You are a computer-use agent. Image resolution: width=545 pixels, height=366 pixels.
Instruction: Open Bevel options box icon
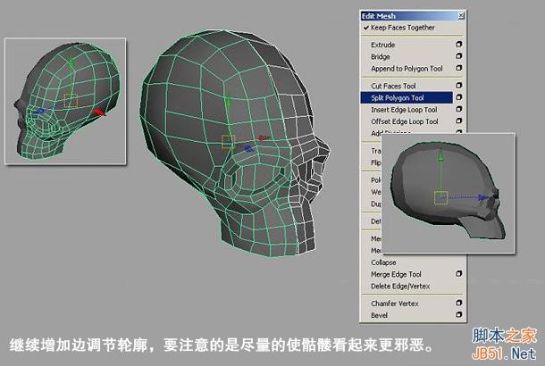(x=459, y=314)
